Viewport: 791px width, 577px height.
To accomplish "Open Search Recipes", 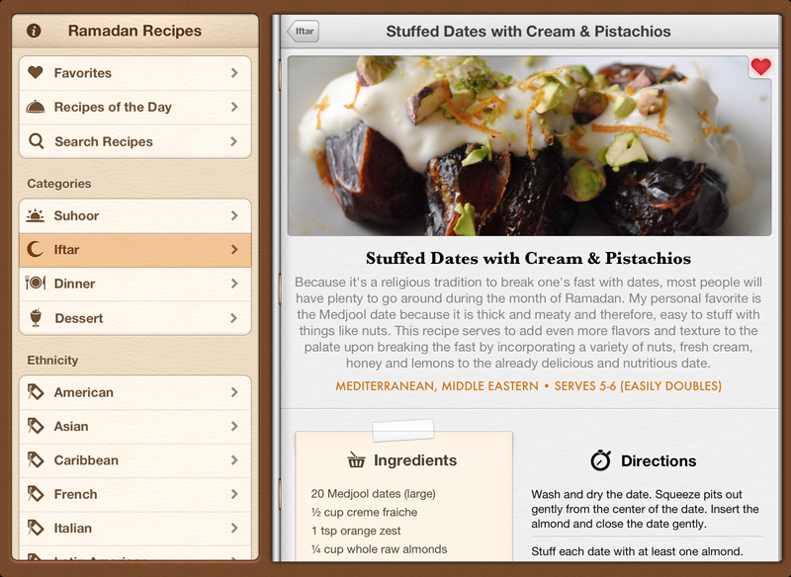I will pos(135,141).
